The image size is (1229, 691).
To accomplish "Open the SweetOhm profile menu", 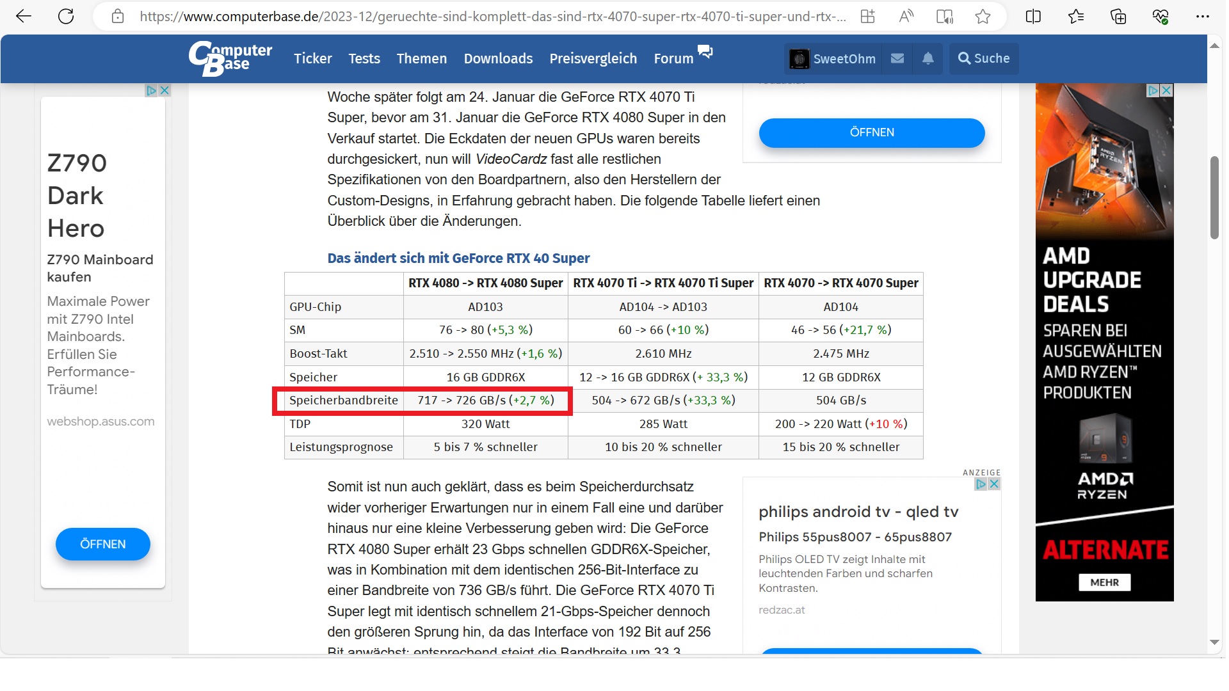I will 844,59.
